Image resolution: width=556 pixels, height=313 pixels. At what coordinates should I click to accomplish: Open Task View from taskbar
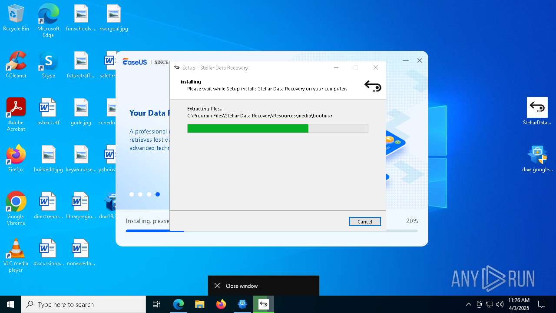156,304
